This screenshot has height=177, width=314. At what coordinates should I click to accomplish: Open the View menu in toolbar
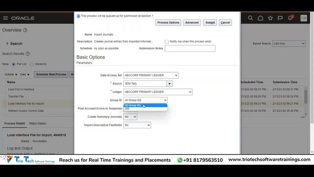pyautogui.click(x=25, y=74)
